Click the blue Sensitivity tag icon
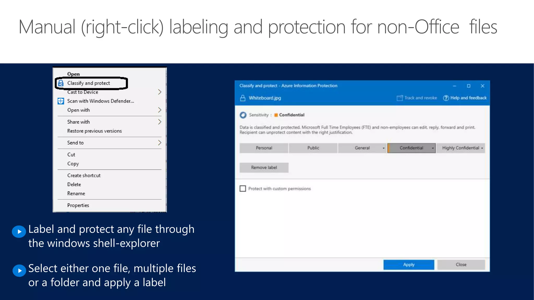 243,115
